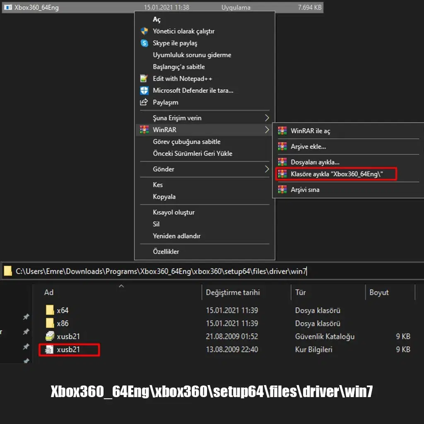Click WinRAR icon beside Arşivi sına

click(282, 189)
